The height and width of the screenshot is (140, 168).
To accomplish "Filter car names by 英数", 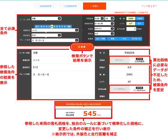I will click(x=69, y=26).
